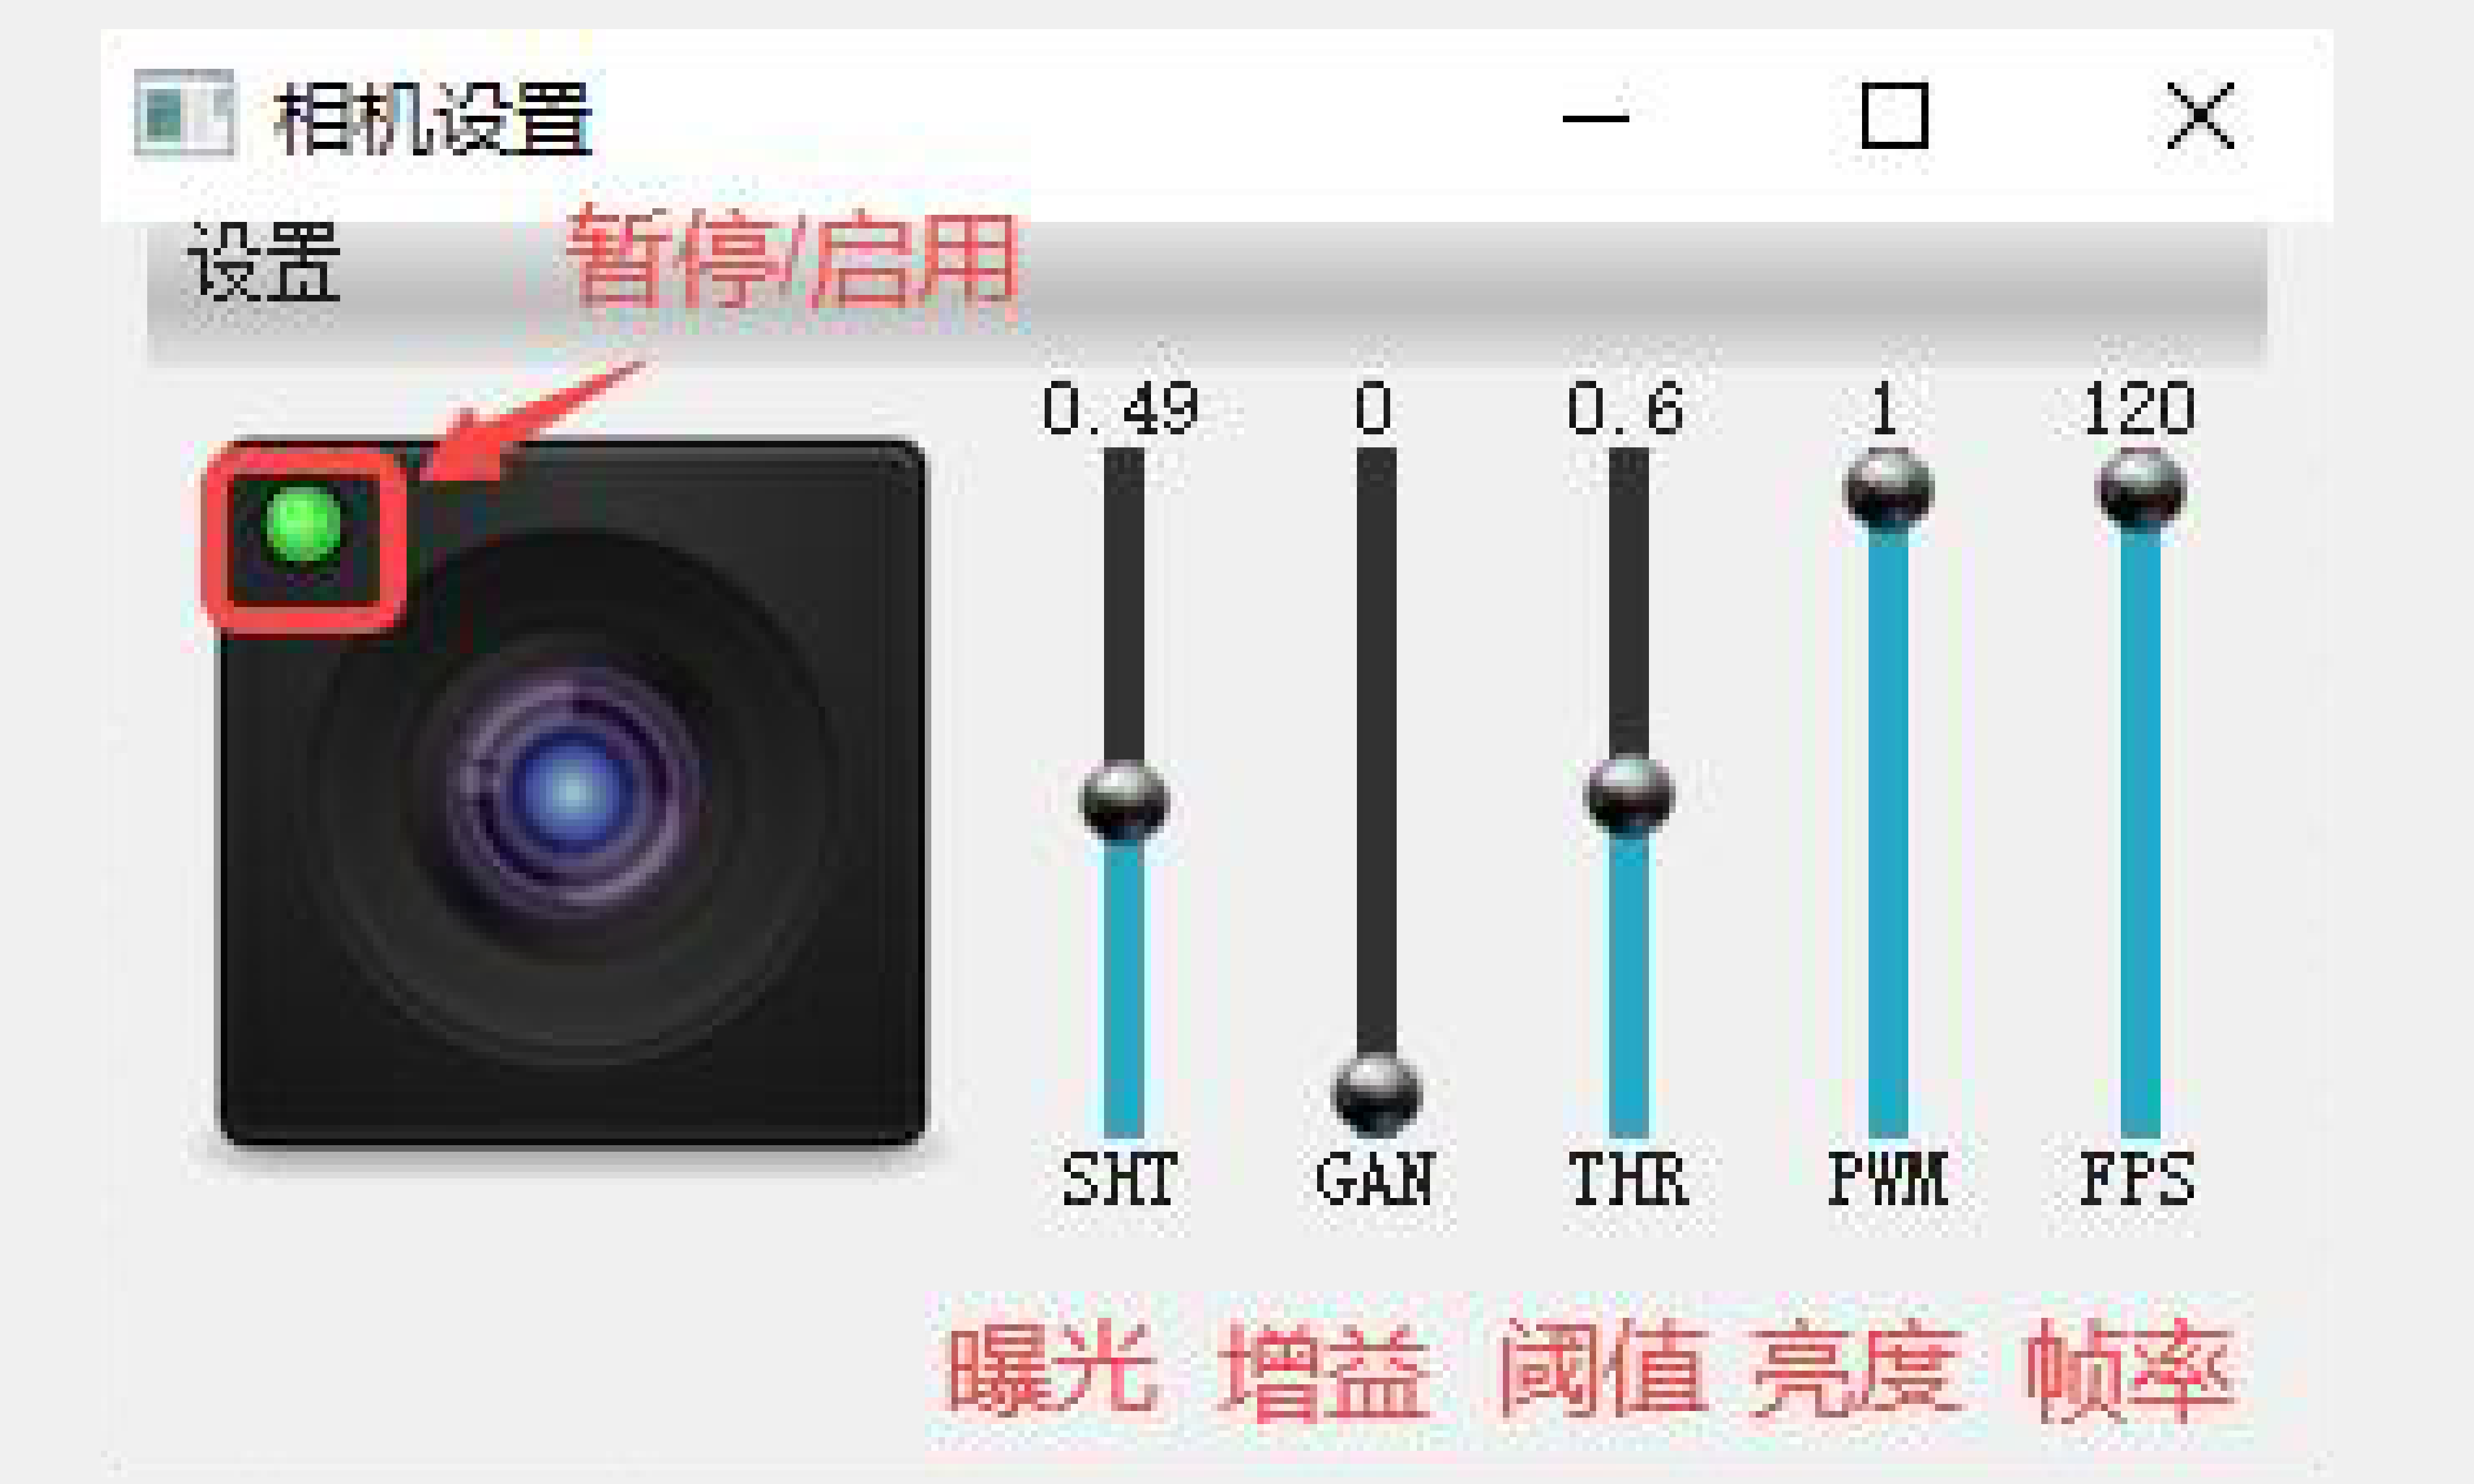The height and width of the screenshot is (1484, 2474).
Task: Click the FPS frame rate slider knob
Action: tap(2140, 489)
